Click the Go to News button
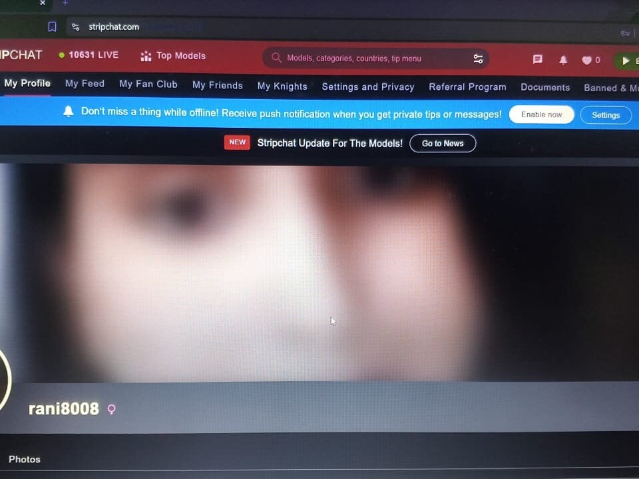Screen dimensions: 639x479 click(x=443, y=143)
